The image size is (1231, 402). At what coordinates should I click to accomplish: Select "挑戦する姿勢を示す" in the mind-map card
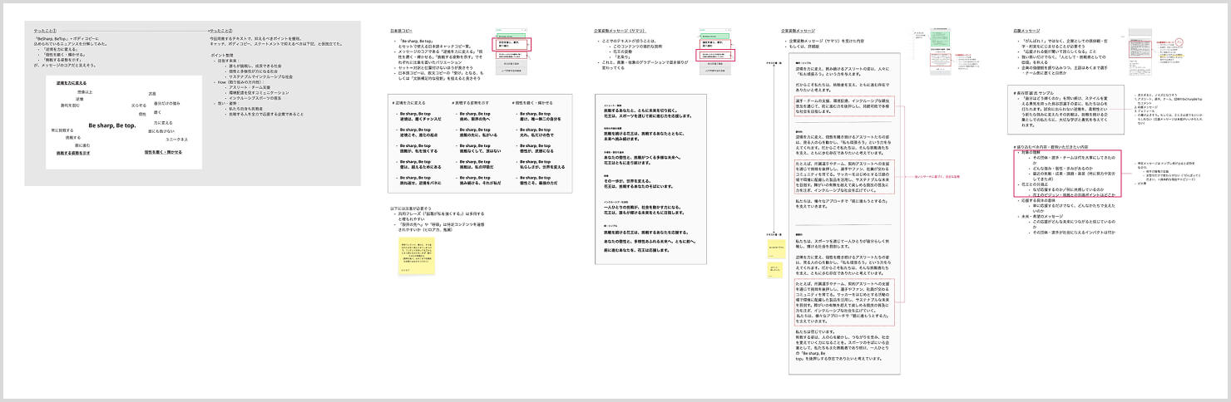(73, 153)
